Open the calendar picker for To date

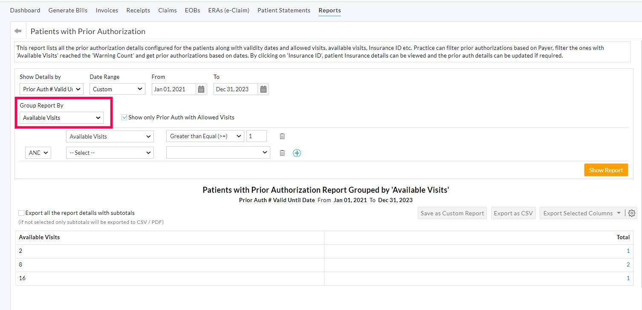pyautogui.click(x=263, y=89)
